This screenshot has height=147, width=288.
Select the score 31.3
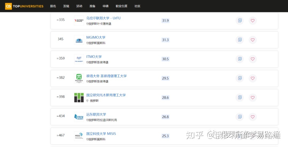tap(165, 40)
